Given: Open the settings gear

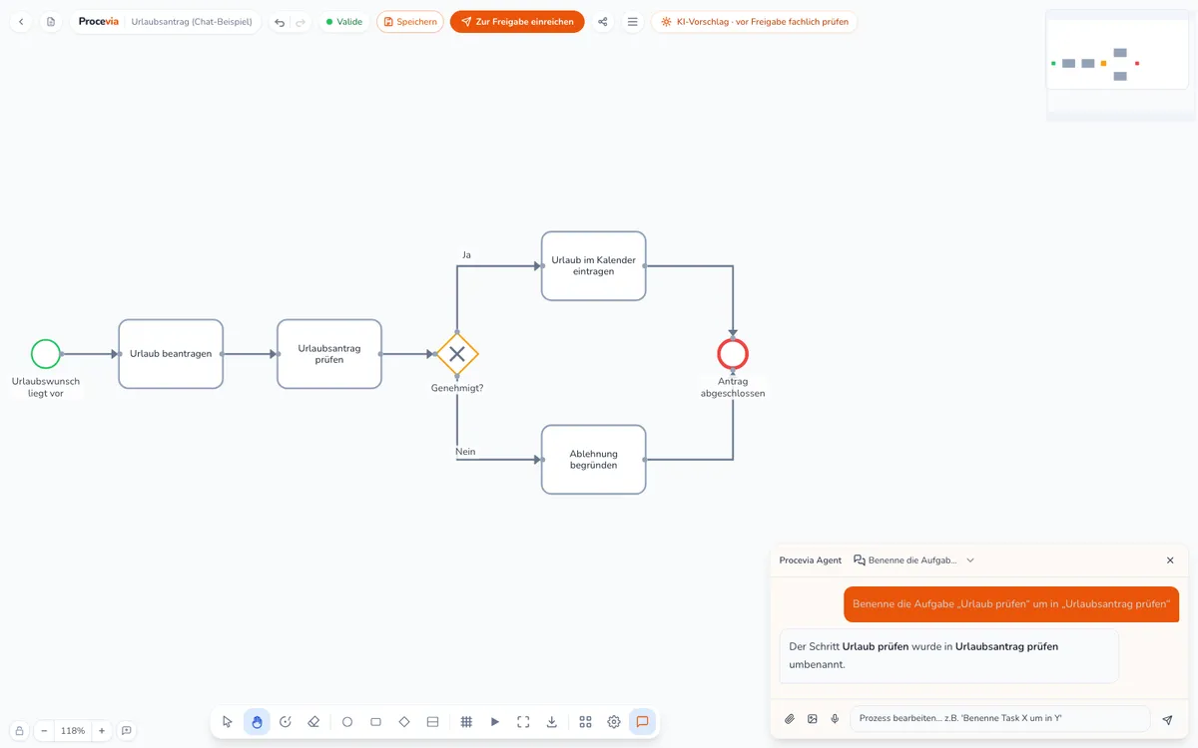Looking at the screenshot, I should [x=614, y=722].
